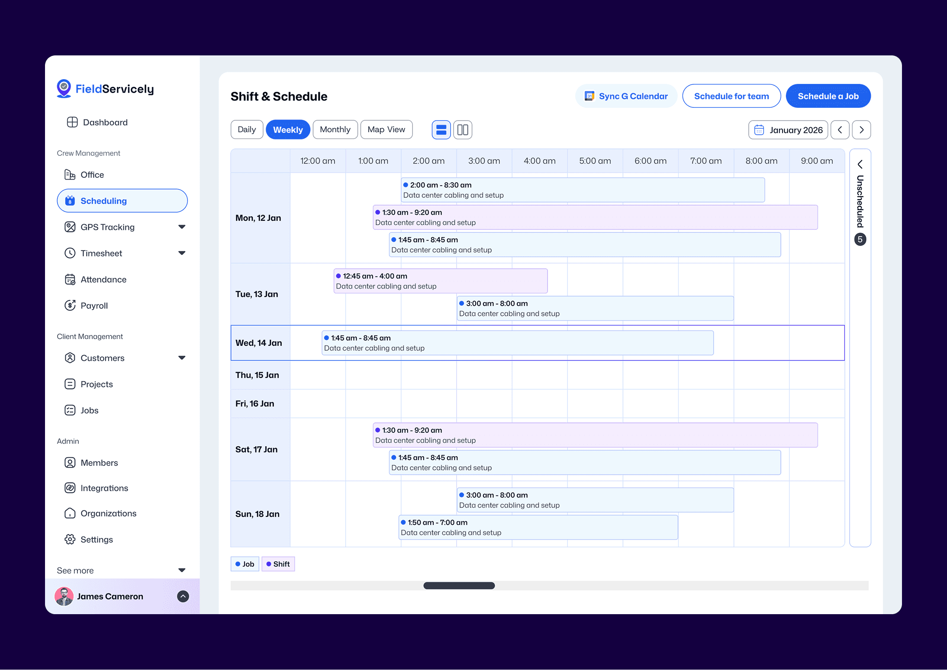Screen dimensions: 947x670
Task: Open the Timesheet clock icon
Action: [70, 253]
